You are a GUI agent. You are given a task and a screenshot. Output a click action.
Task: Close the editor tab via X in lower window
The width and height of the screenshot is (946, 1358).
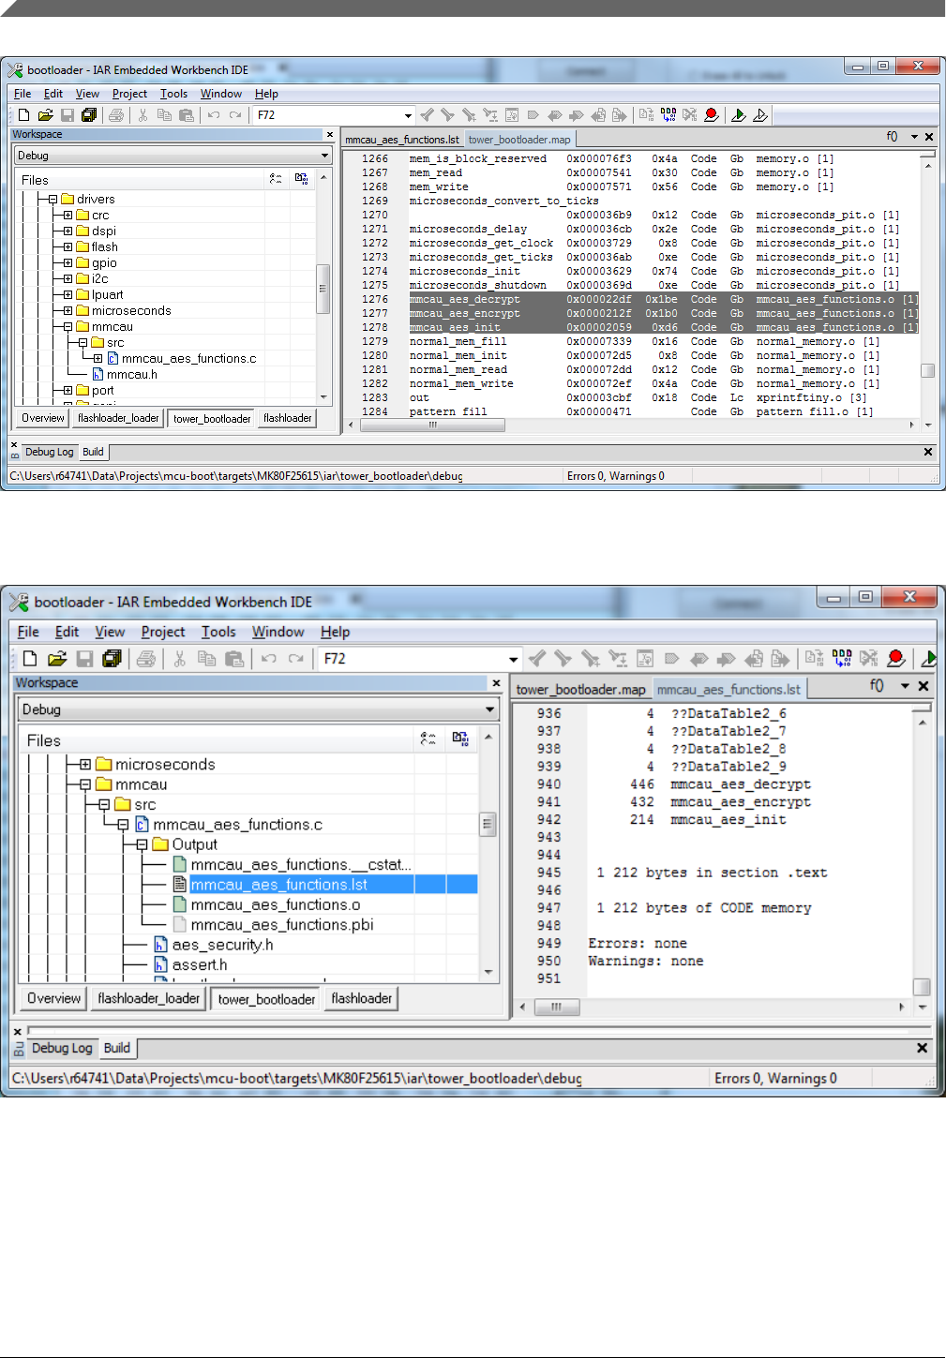(x=923, y=686)
